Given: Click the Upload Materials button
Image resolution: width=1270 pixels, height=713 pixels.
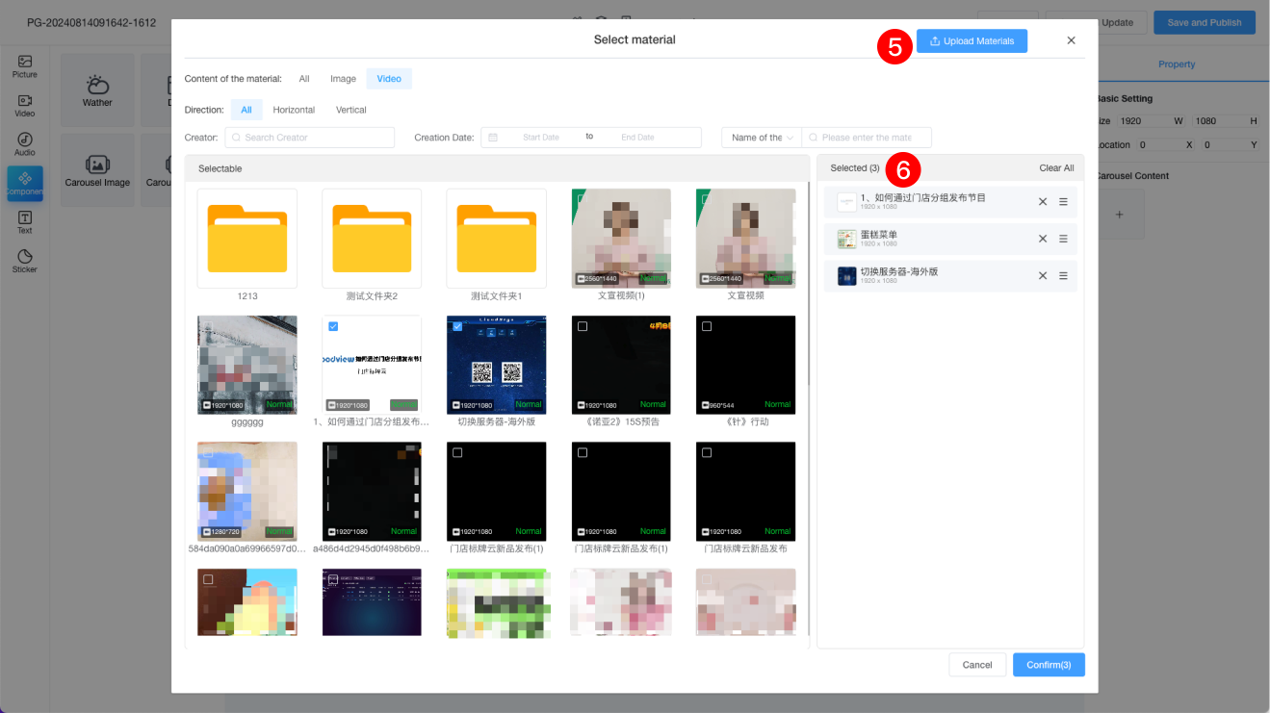Looking at the screenshot, I should [x=972, y=41].
